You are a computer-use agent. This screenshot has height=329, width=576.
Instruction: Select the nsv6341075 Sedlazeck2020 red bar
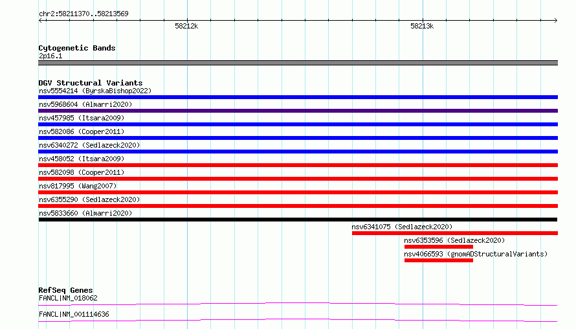455,233
